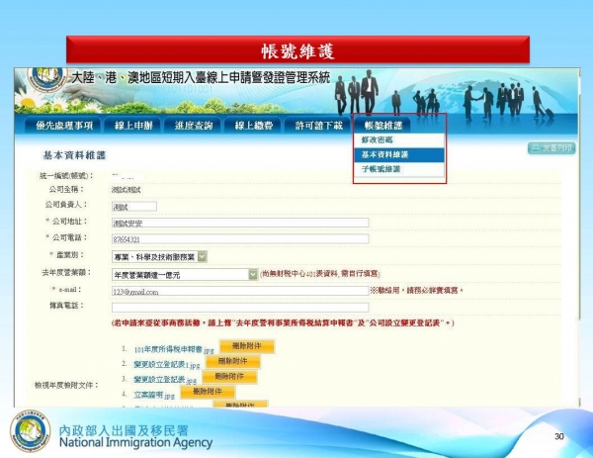The width and height of the screenshot is (593, 458).
Task: Choose 修改密碼 from the dropdown menu
Action: (x=376, y=140)
